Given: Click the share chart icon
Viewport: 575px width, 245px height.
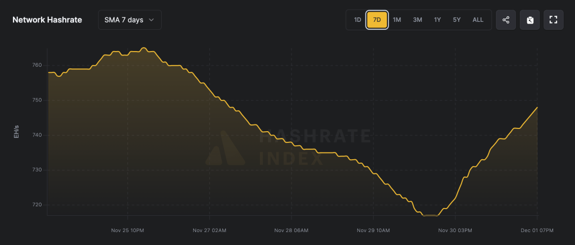Looking at the screenshot, I should click(x=506, y=20).
